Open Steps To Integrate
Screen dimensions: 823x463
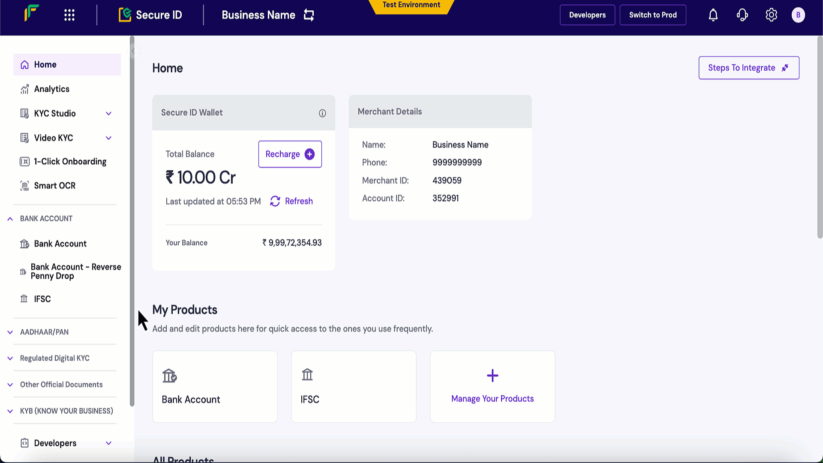[748, 67]
